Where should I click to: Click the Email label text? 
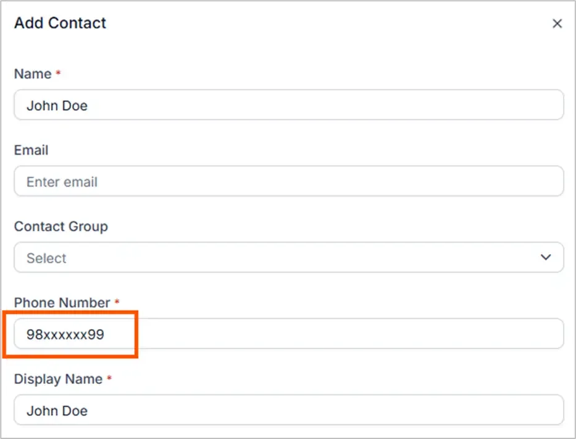pos(30,150)
